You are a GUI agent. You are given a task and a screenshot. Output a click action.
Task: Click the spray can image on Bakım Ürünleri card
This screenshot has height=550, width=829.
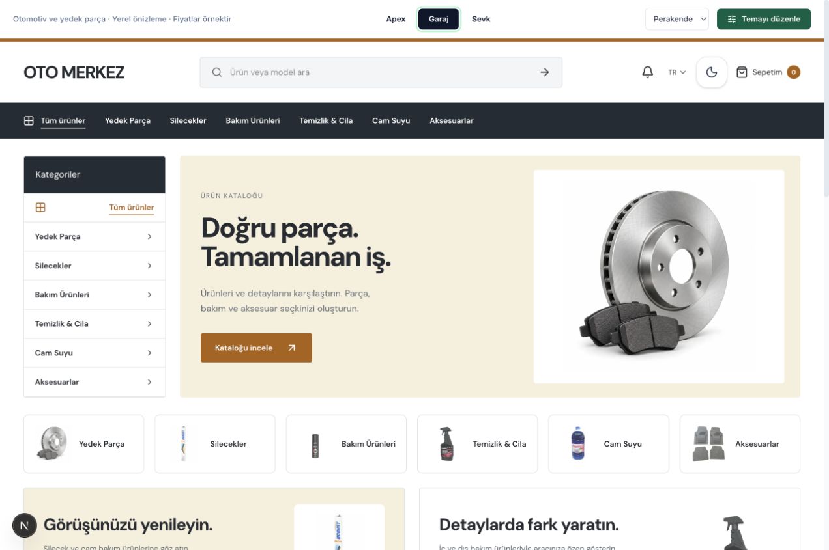(x=315, y=446)
